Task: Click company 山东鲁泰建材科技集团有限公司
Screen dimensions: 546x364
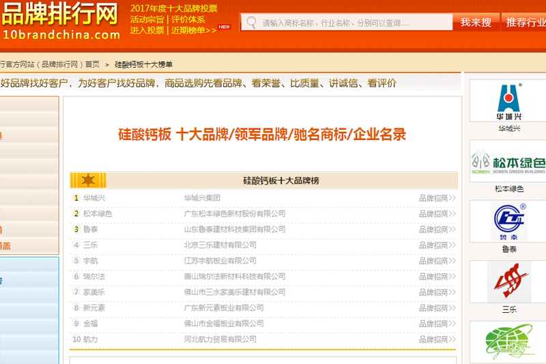Action: pyautogui.click(x=235, y=229)
